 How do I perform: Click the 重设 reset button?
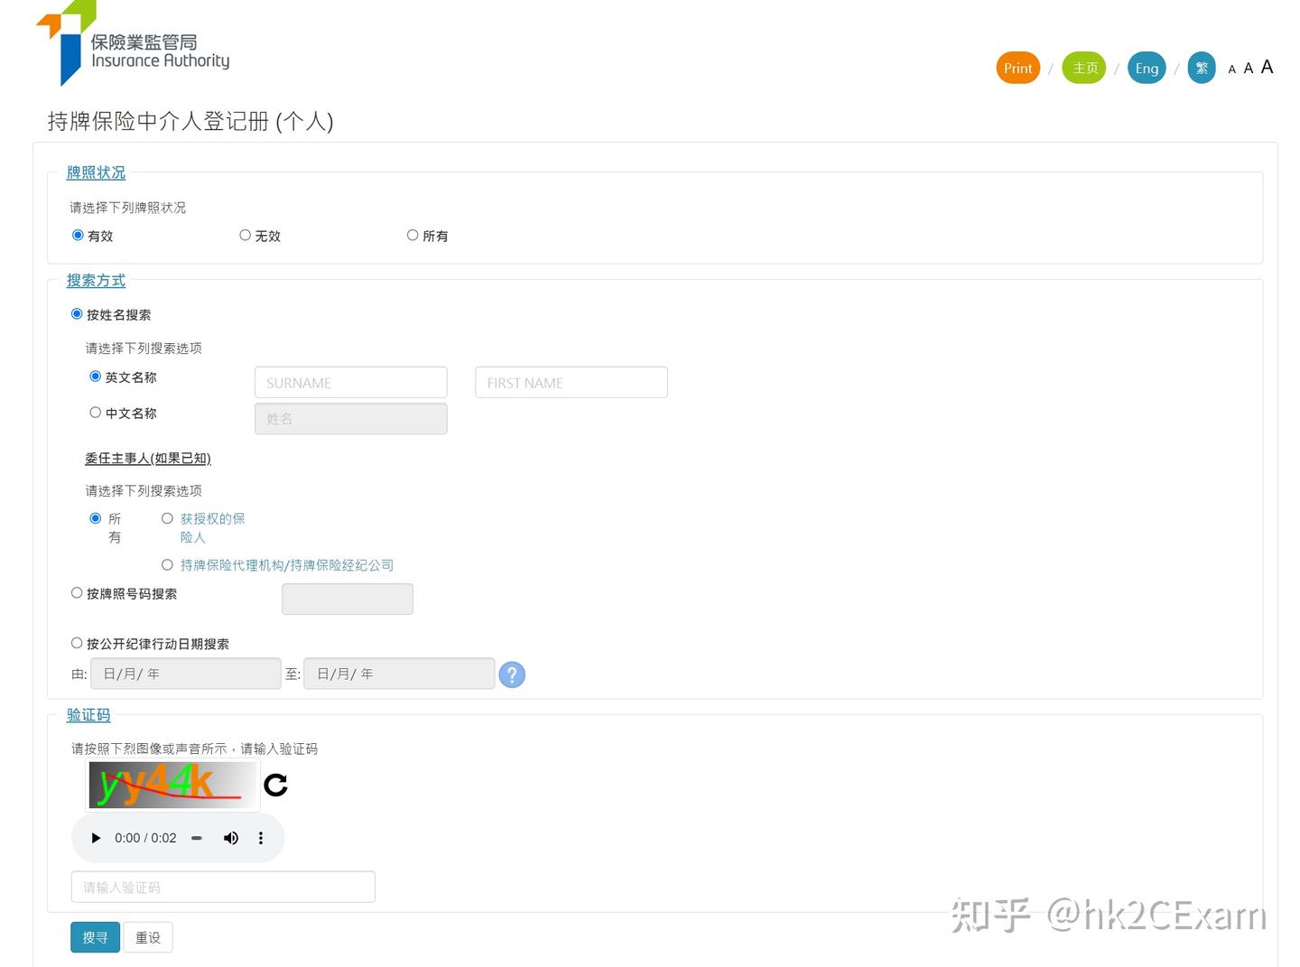coord(148,937)
